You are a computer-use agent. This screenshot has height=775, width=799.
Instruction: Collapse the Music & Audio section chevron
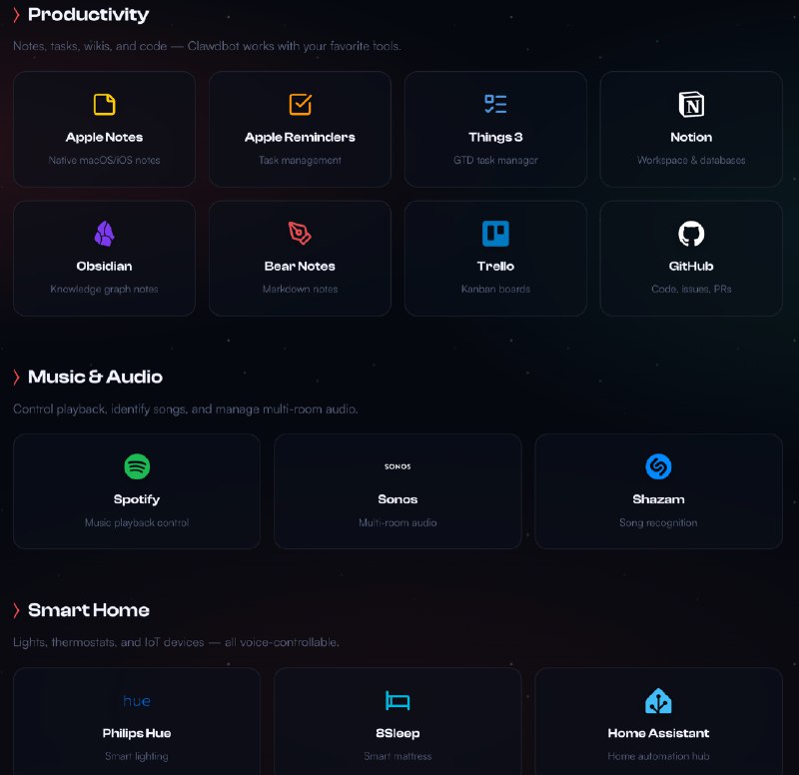[x=17, y=378]
